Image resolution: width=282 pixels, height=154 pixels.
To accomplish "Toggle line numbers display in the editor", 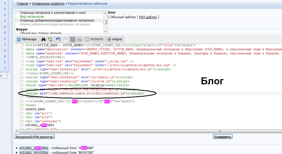I will pos(73,39).
